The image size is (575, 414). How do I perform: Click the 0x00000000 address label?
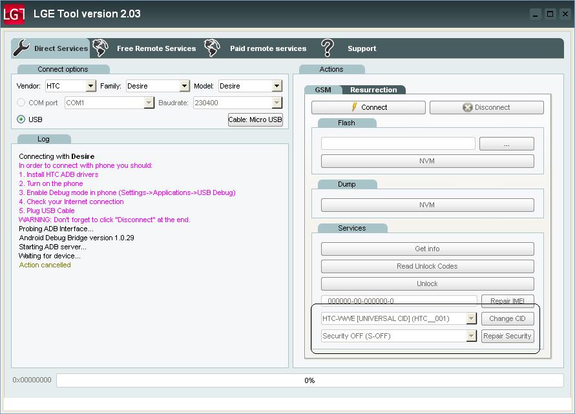32,380
